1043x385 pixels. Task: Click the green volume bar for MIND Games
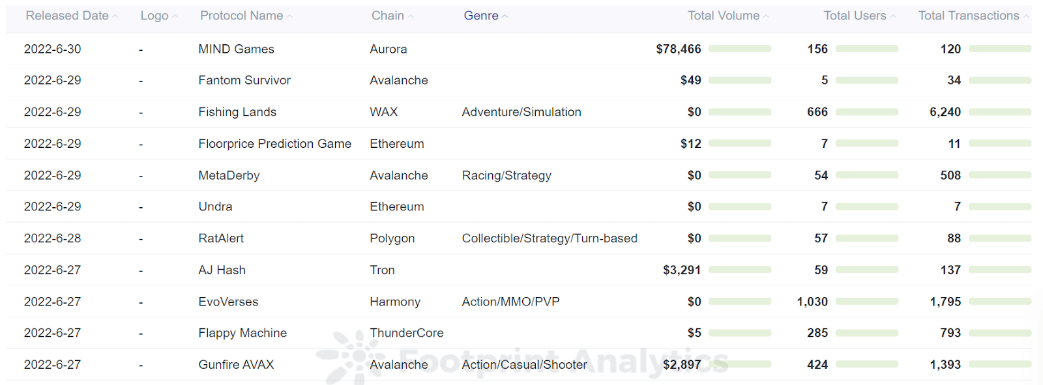pyautogui.click(x=741, y=48)
